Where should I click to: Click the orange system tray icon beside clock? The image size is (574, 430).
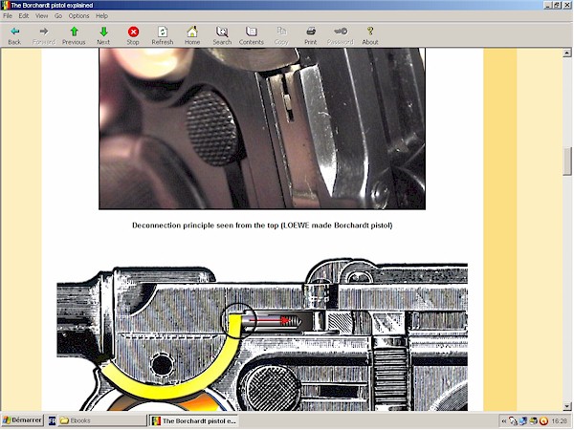[544, 421]
